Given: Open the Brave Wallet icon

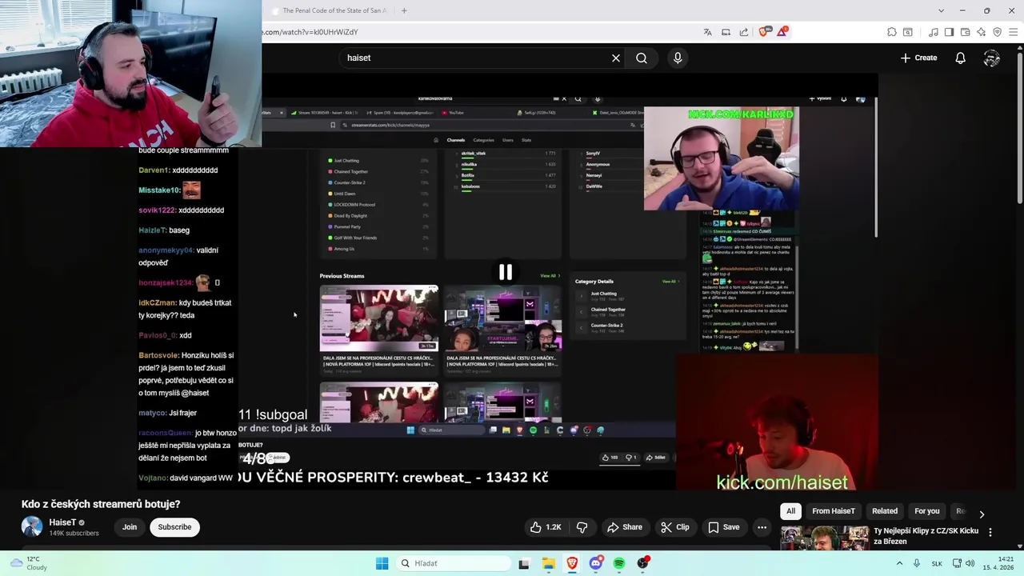Looking at the screenshot, I should click(x=965, y=32).
